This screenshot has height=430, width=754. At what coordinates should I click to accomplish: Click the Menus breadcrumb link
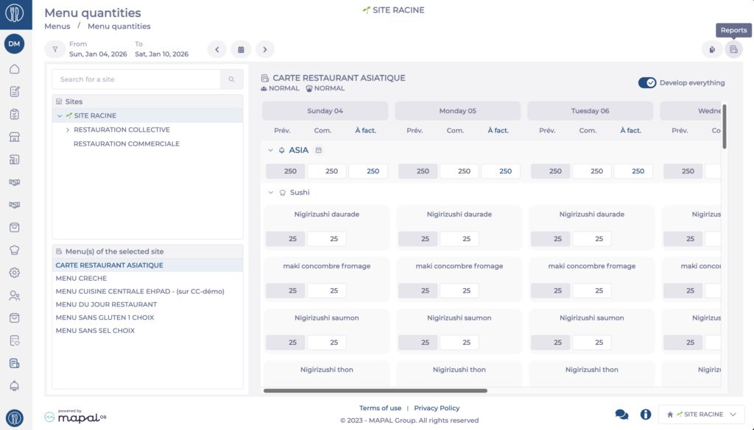[x=57, y=26]
